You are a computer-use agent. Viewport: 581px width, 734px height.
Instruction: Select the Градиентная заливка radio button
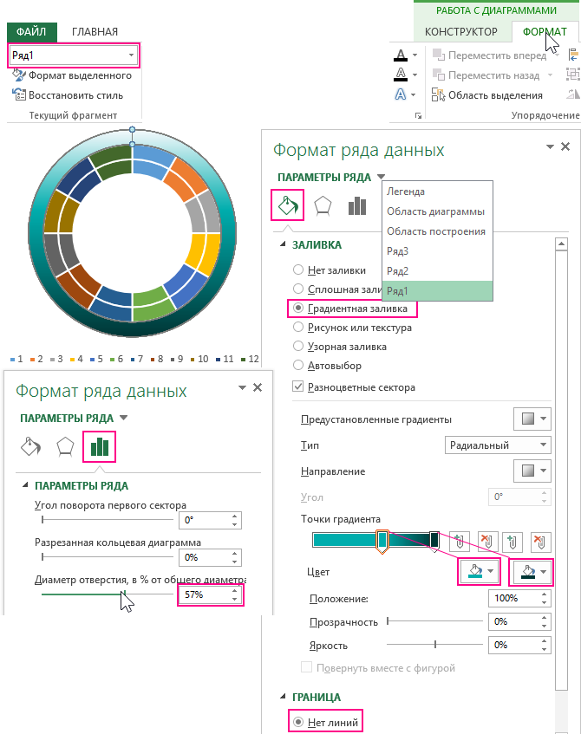coord(299,308)
